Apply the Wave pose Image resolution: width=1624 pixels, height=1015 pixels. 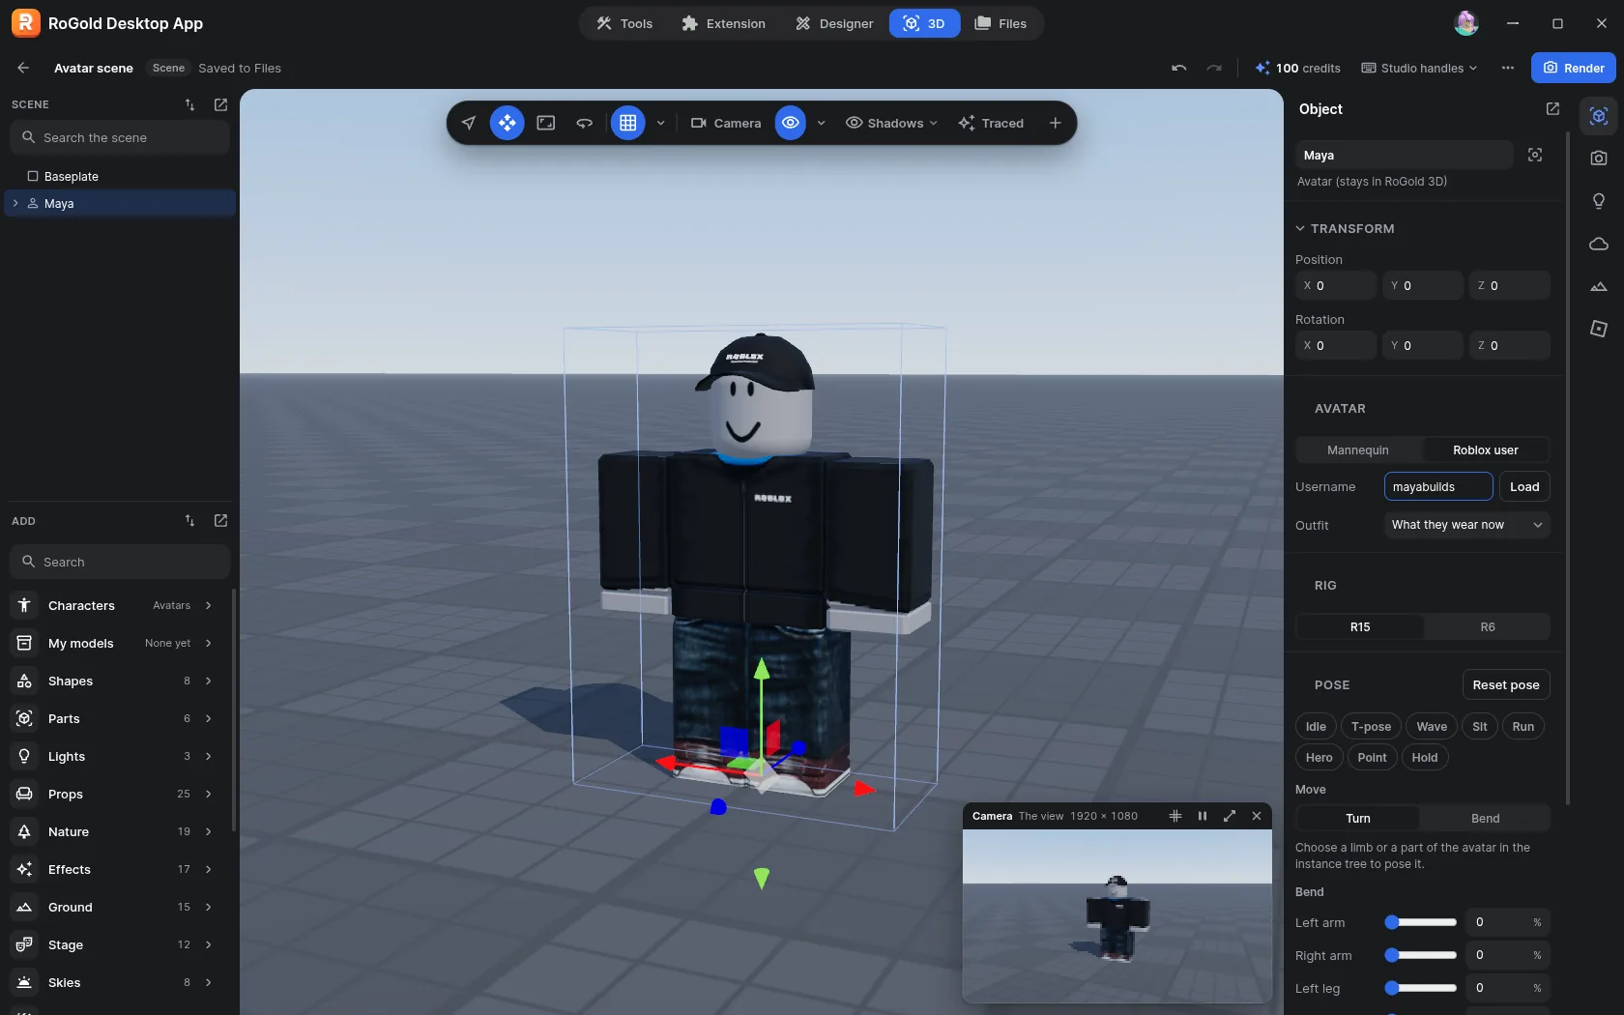click(x=1432, y=726)
